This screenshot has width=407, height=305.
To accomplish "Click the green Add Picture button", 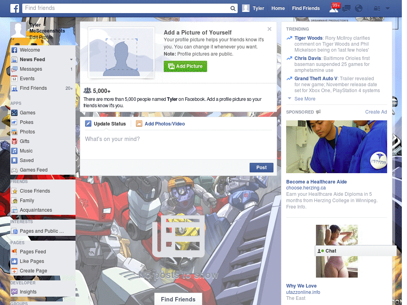I will (x=185, y=66).
